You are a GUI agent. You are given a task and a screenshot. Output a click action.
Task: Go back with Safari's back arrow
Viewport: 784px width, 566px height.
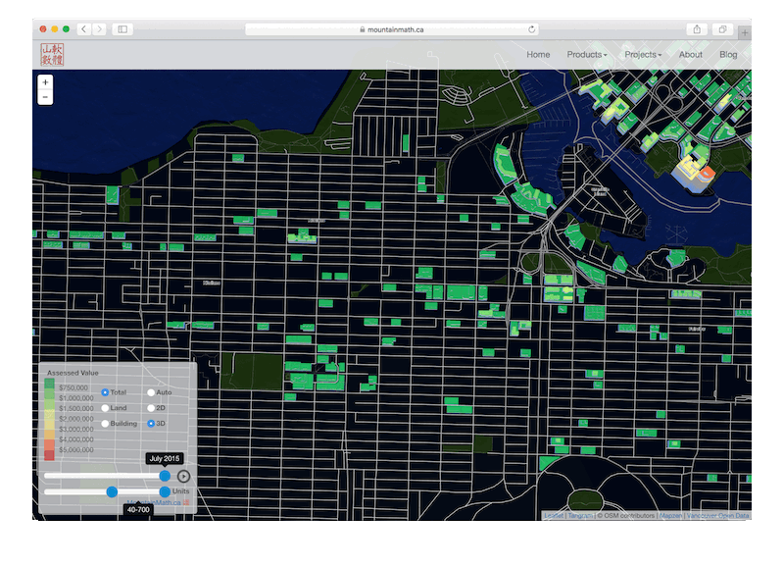pyautogui.click(x=82, y=29)
